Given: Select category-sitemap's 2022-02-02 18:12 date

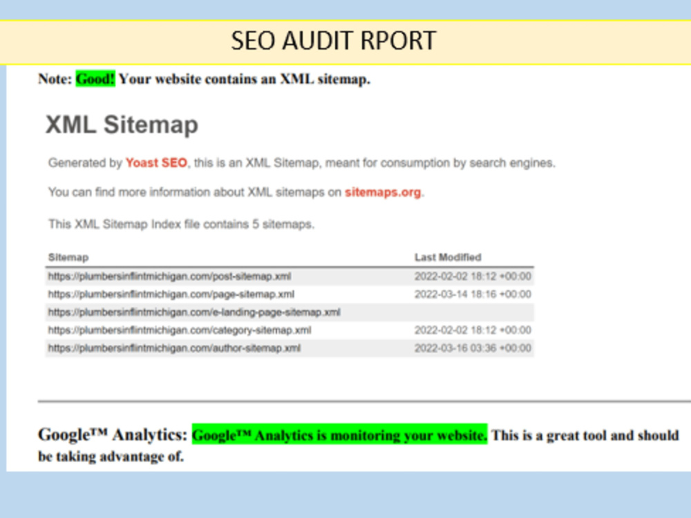Looking at the screenshot, I should (473, 330).
